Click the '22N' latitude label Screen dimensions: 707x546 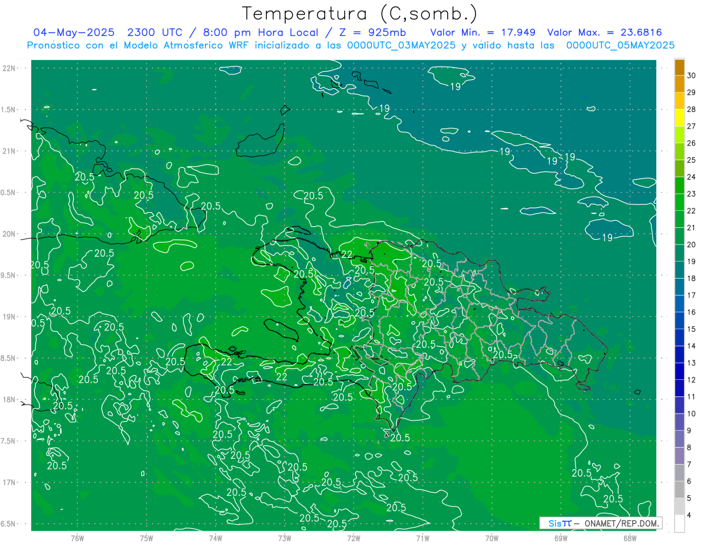coord(9,68)
